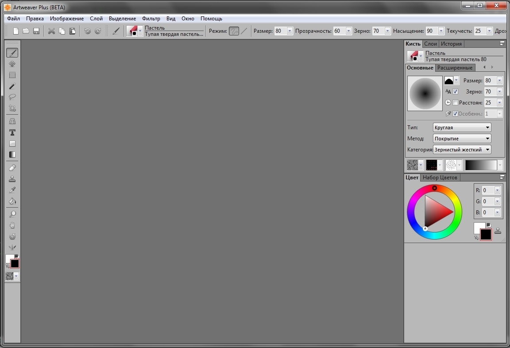
Task: Switch to the Расширенные tab
Action: pyautogui.click(x=455, y=68)
